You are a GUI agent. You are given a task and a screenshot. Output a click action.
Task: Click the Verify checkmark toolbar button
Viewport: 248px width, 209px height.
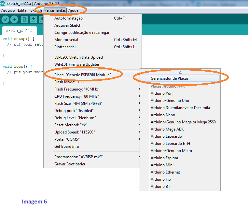5,20
